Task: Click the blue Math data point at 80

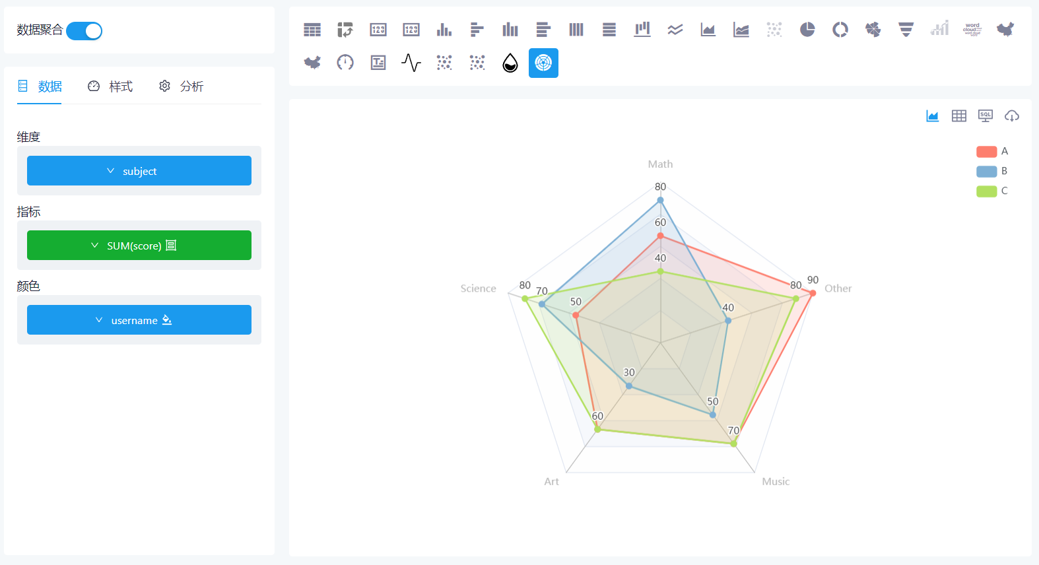Action: point(660,200)
